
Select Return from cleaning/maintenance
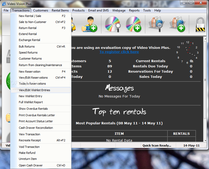[x=41, y=65]
